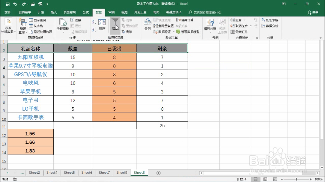Select cell 九阳豆浆机
325x182 pixels.
[30, 57]
